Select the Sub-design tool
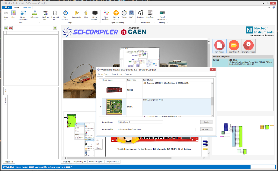 pyautogui.click(x=34, y=15)
